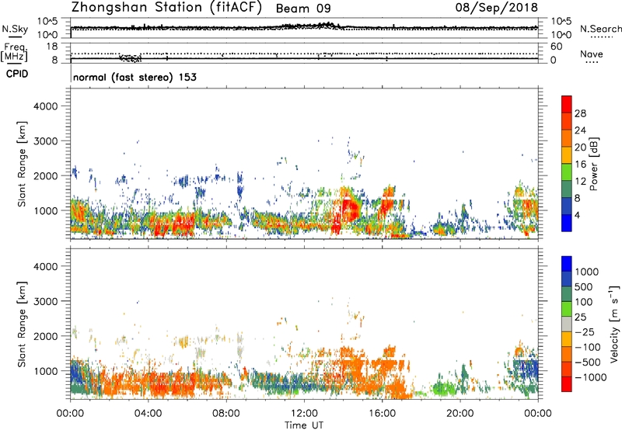Screen dimensions: 622x430
Task: Click the "-1000" value on the velocity colorbar
Action: tap(590, 377)
